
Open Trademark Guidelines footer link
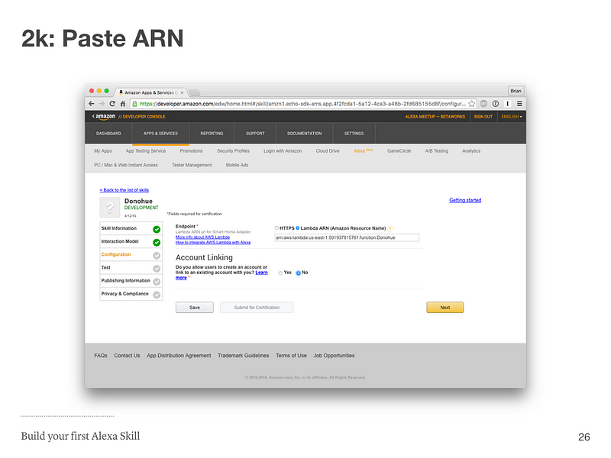[x=243, y=356]
